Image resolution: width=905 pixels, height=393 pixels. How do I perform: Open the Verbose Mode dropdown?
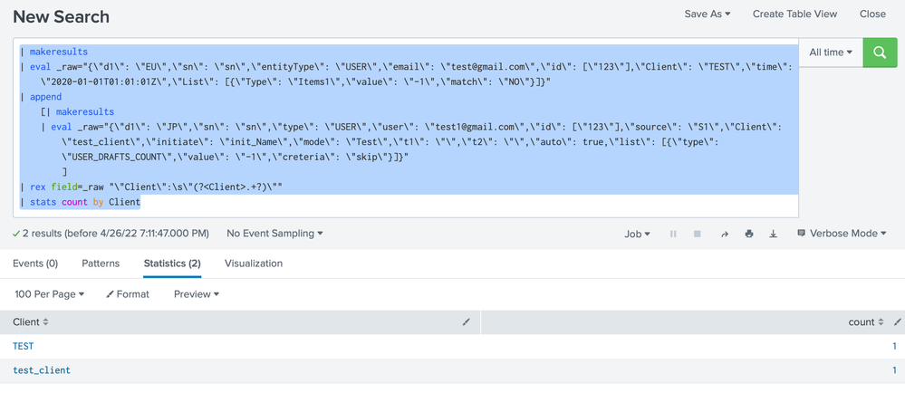[x=842, y=234]
